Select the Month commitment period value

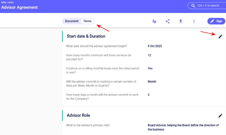point(152,82)
